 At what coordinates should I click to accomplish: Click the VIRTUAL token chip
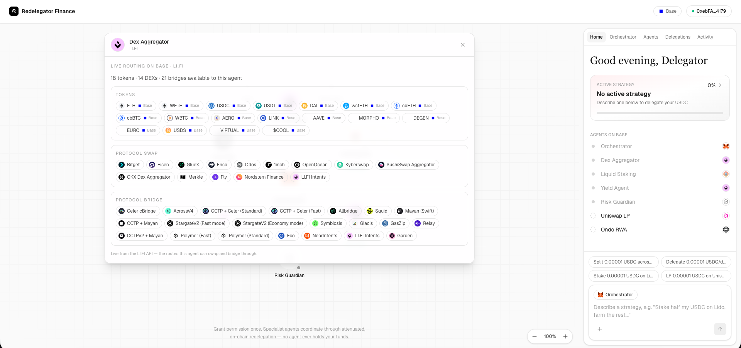(234, 130)
